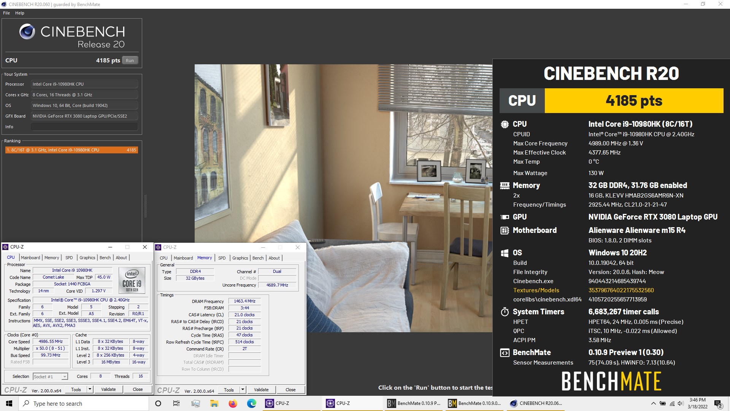Switch to CPU tab in right CPU-Z window
This screenshot has width=730, height=411.
click(x=163, y=258)
